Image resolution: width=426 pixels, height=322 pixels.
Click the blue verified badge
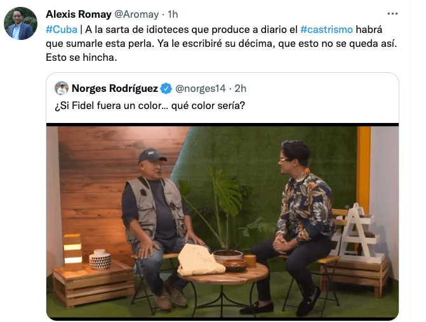(166, 89)
